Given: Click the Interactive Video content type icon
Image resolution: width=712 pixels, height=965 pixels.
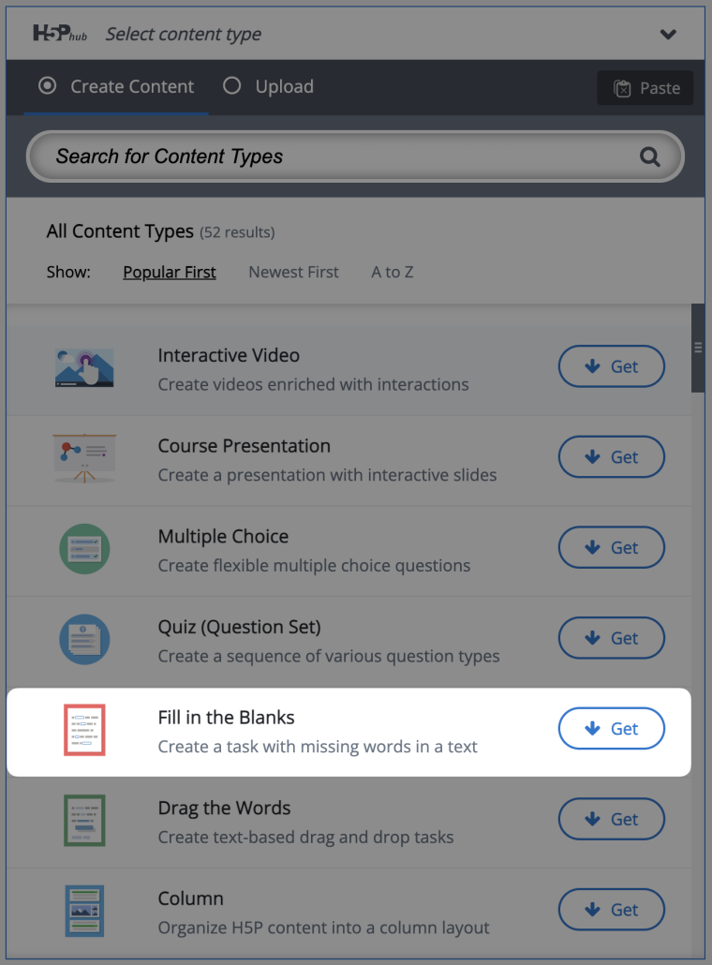Looking at the screenshot, I should 84,367.
